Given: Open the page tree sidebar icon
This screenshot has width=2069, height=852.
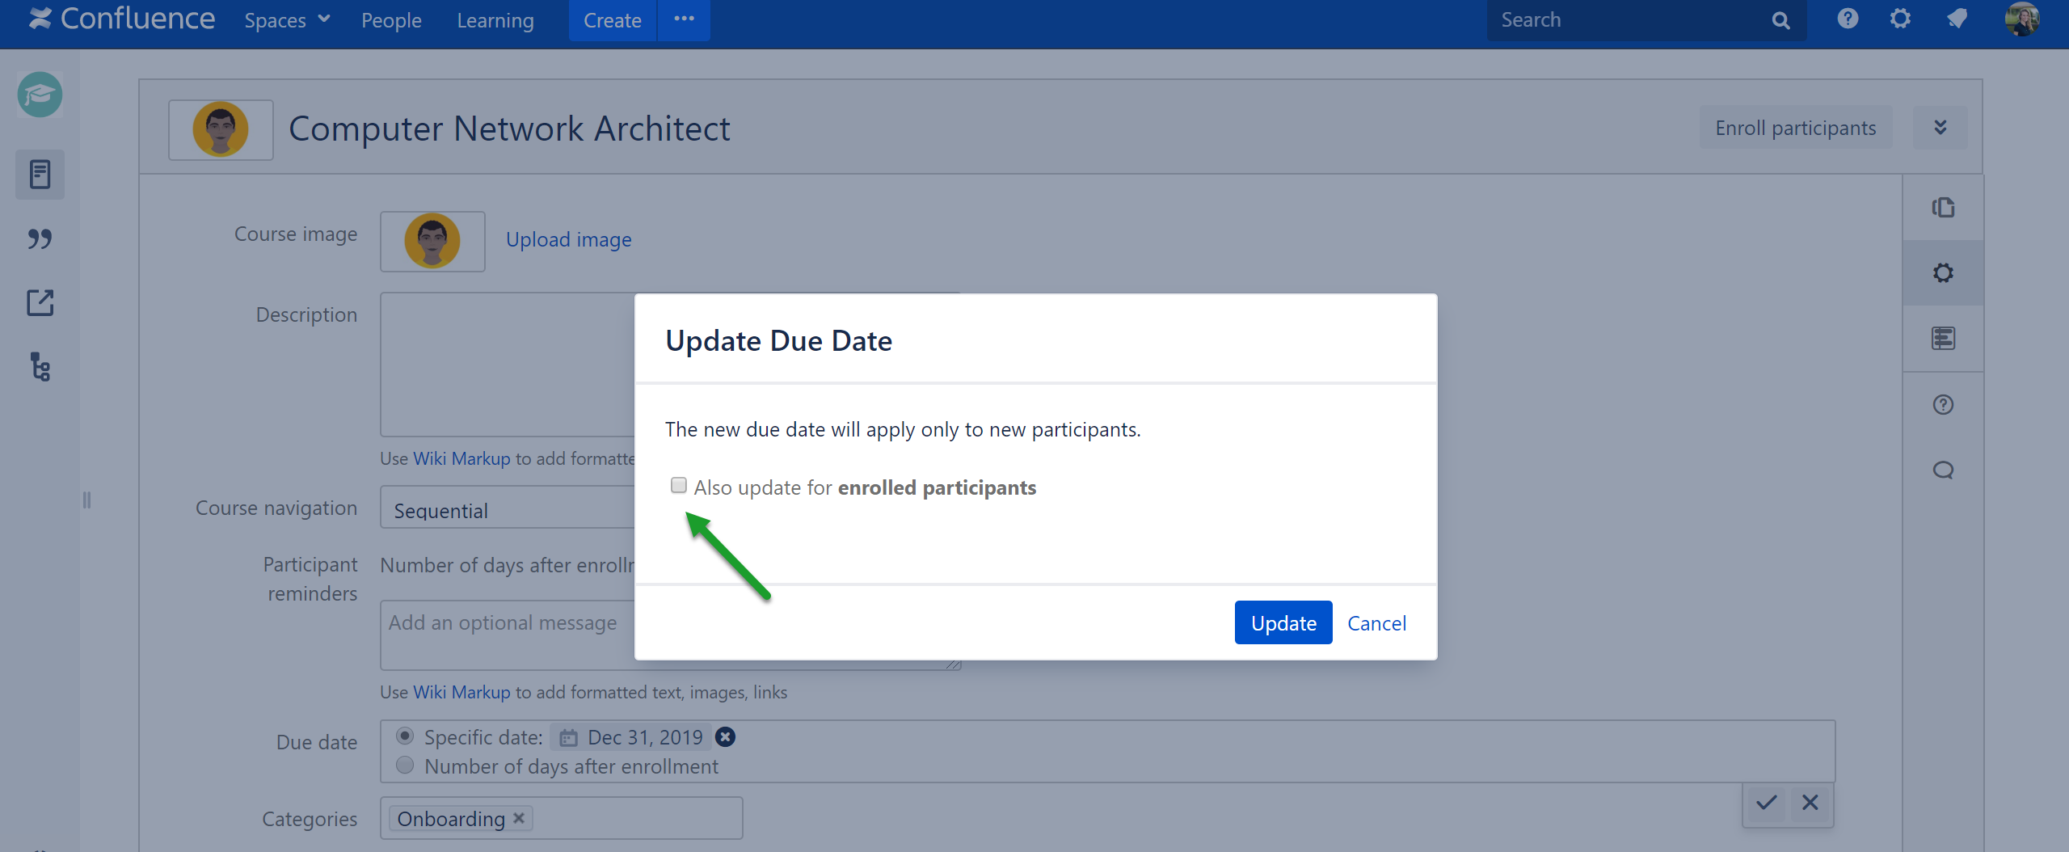Looking at the screenshot, I should click(40, 367).
